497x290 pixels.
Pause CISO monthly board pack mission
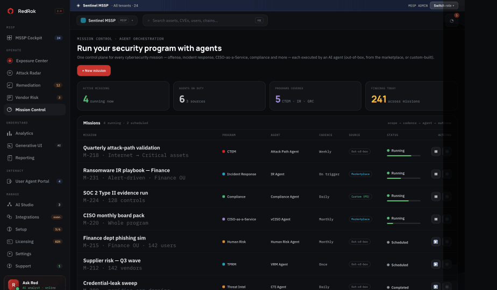pos(436,219)
